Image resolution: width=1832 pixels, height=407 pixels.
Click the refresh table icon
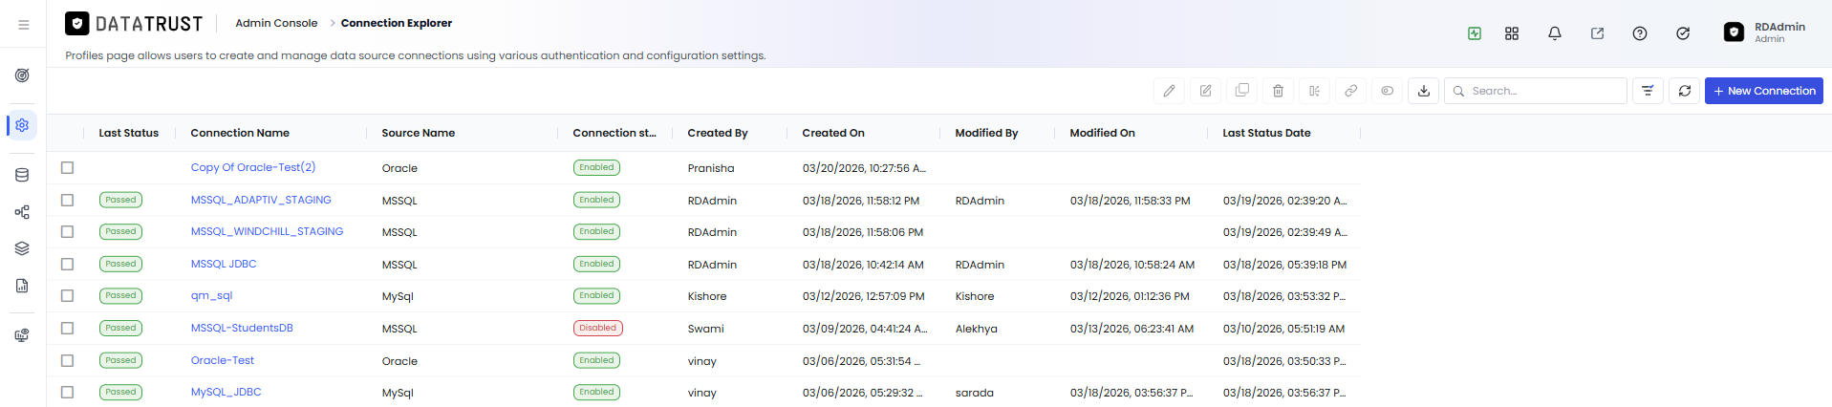(1685, 91)
